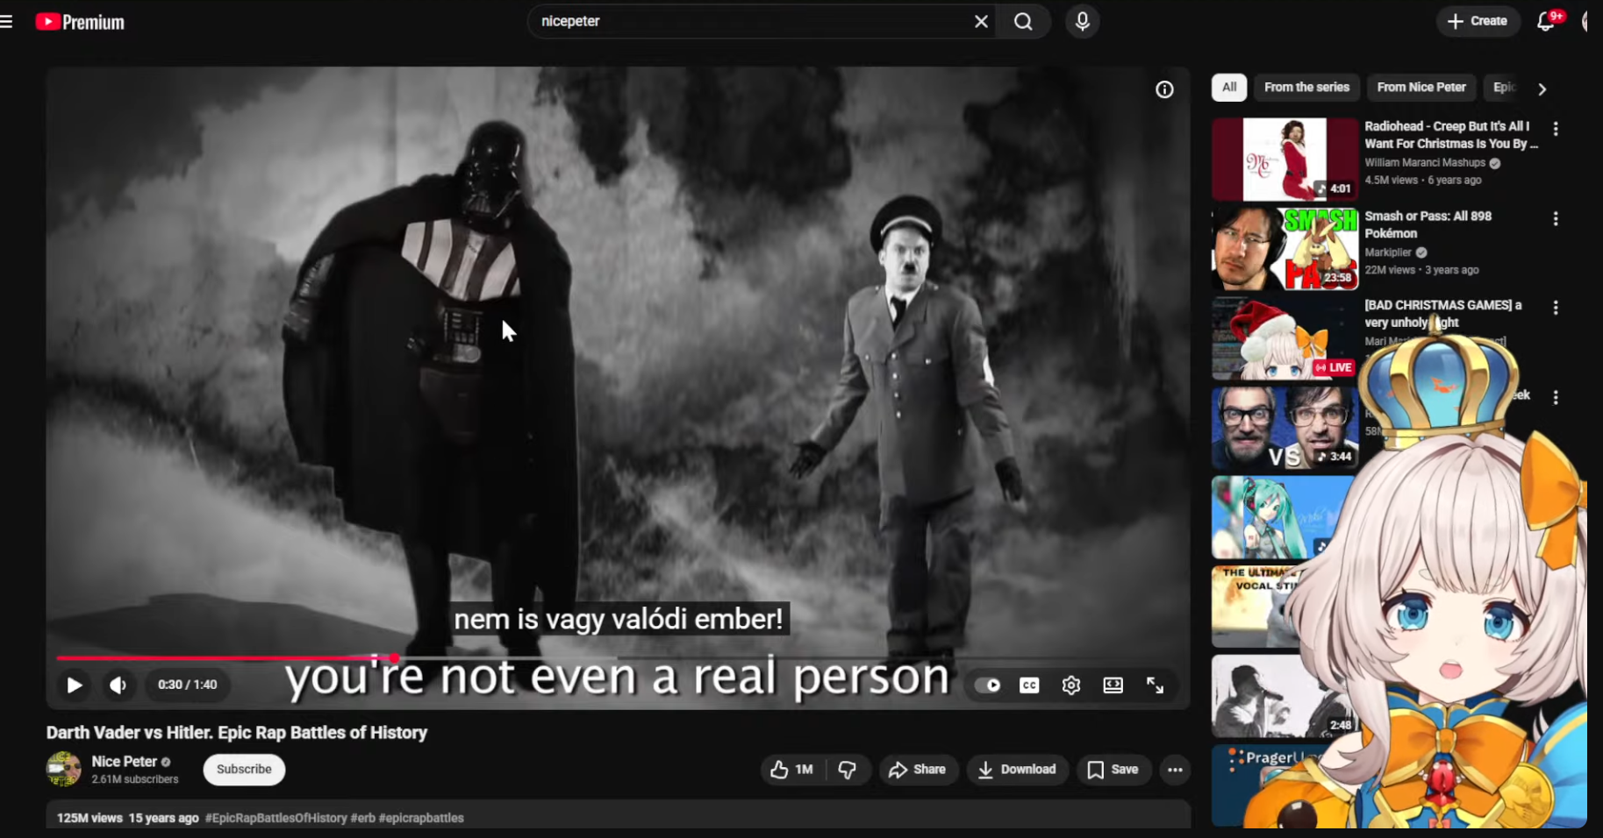This screenshot has height=838, width=1603.
Task: Toggle closed captions
Action: pyautogui.click(x=1029, y=685)
